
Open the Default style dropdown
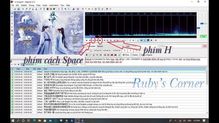[110, 46]
